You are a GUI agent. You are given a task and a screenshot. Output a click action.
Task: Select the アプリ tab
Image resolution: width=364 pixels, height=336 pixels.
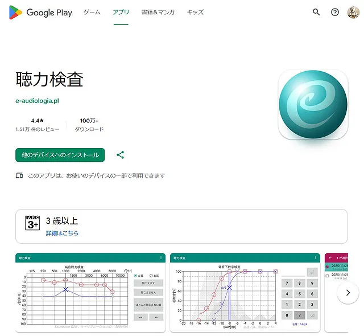click(121, 13)
